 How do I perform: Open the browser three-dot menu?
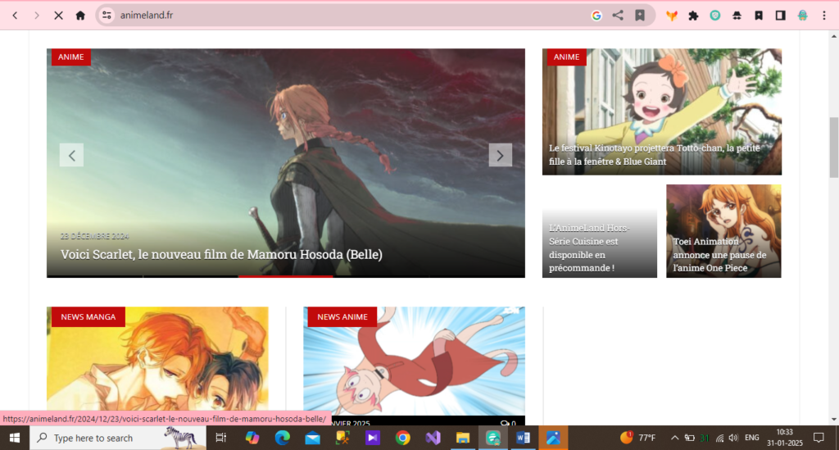pyautogui.click(x=824, y=16)
